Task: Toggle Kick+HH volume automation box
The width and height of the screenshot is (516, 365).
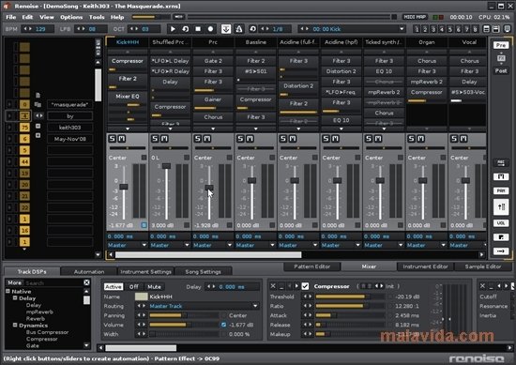Action: click(144, 225)
